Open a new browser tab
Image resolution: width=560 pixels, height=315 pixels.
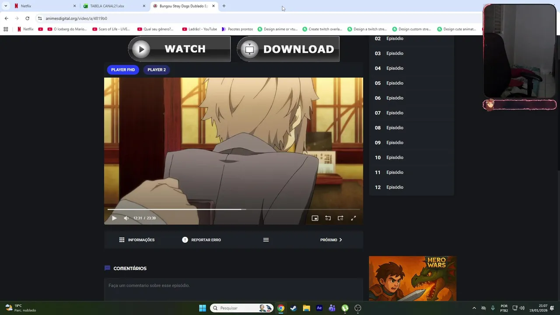224,6
